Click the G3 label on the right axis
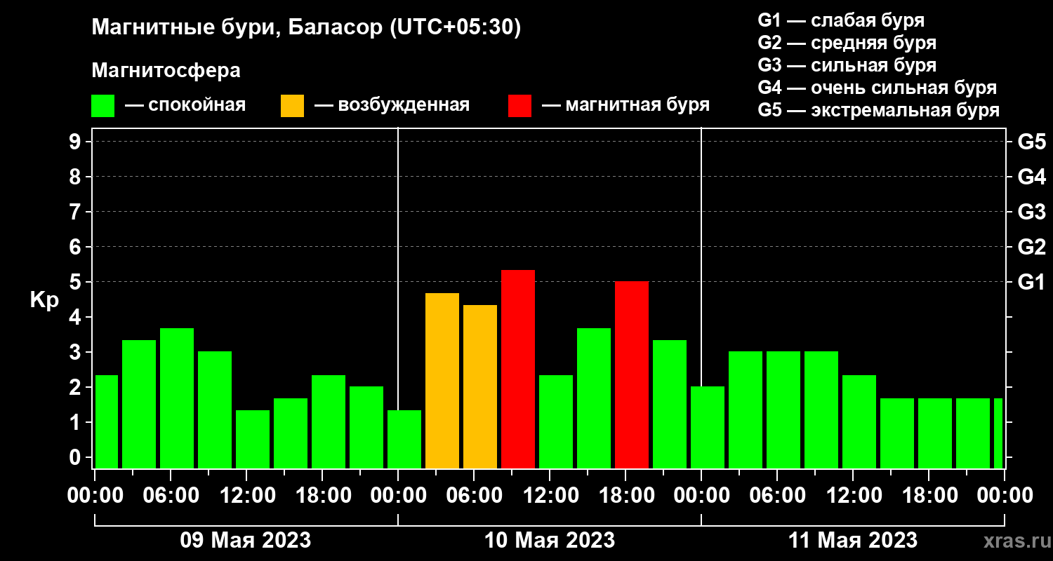 pyautogui.click(x=1031, y=212)
